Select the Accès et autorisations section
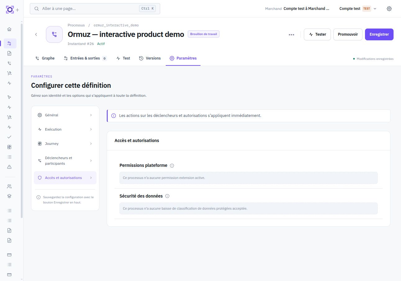 pos(65,178)
